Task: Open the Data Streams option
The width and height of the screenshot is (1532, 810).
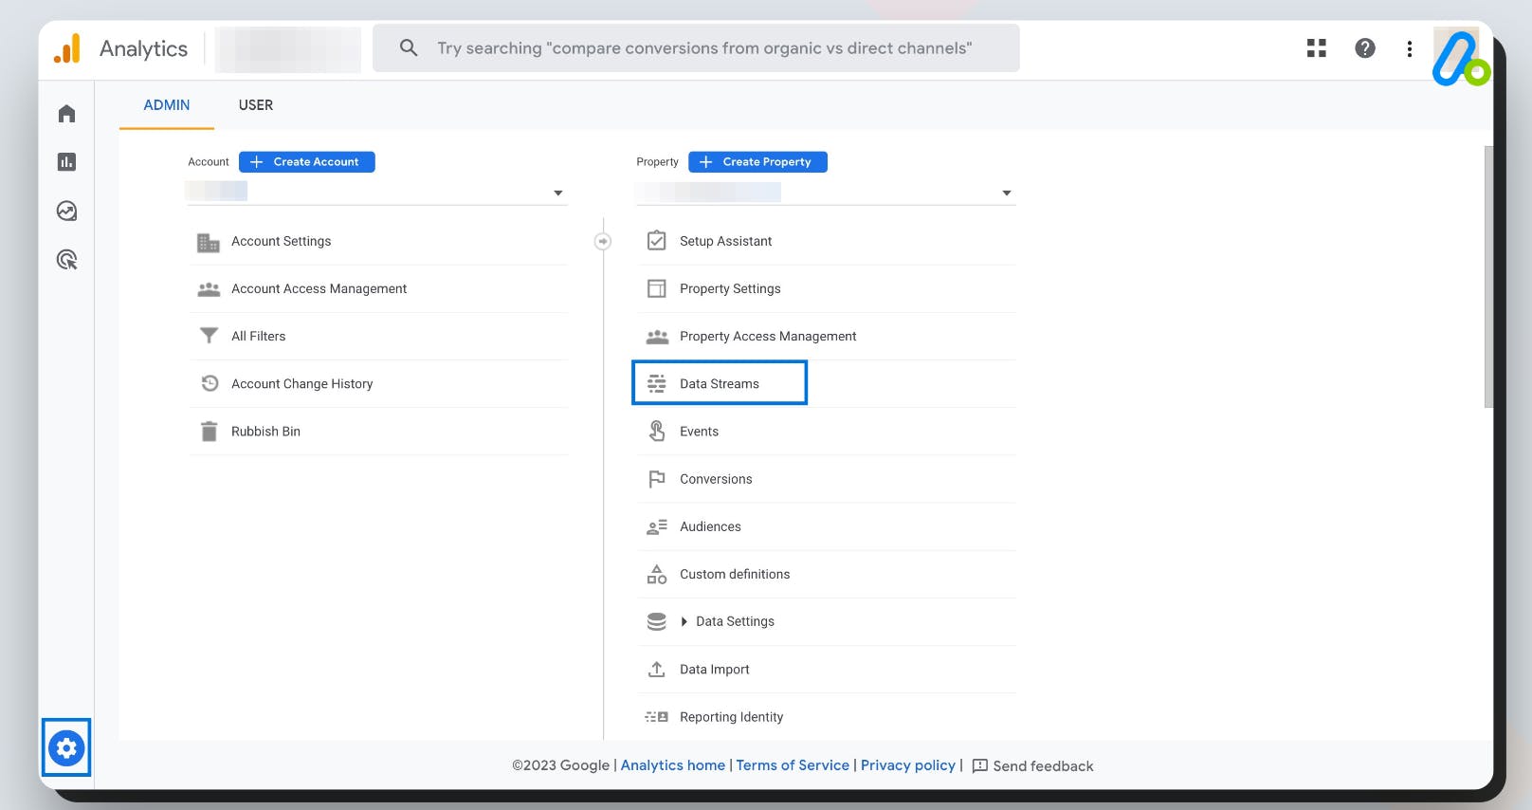Action: coord(719,383)
